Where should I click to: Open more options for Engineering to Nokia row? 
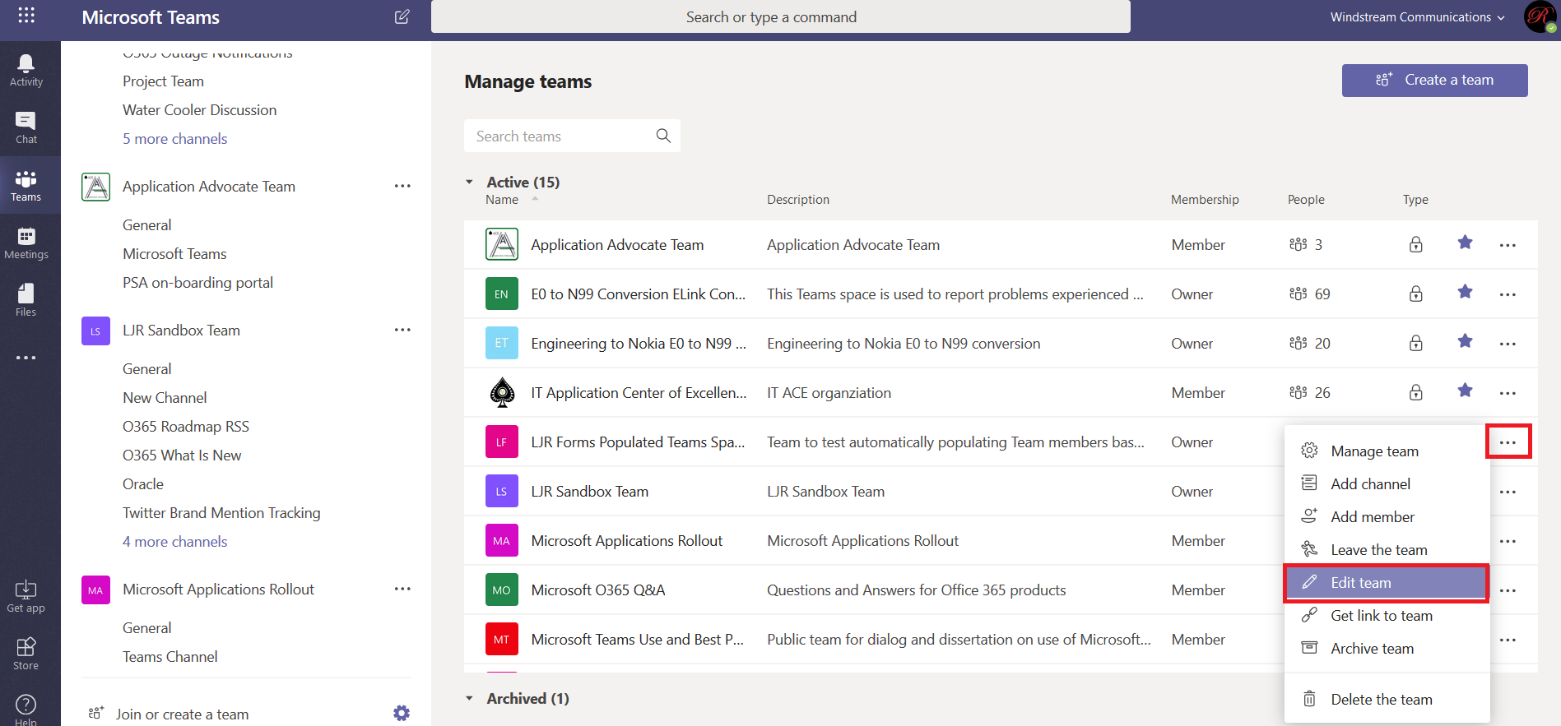(x=1508, y=344)
